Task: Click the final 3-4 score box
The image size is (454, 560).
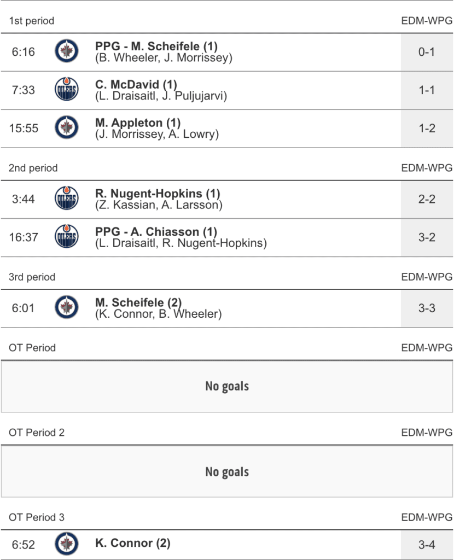Action: [427, 544]
